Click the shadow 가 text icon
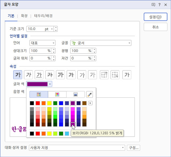 pos(71,75)
